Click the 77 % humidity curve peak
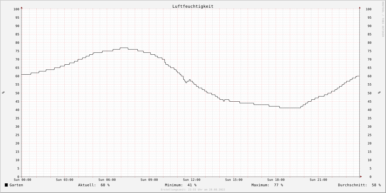Viewport: 386px width, 193px height. point(124,48)
